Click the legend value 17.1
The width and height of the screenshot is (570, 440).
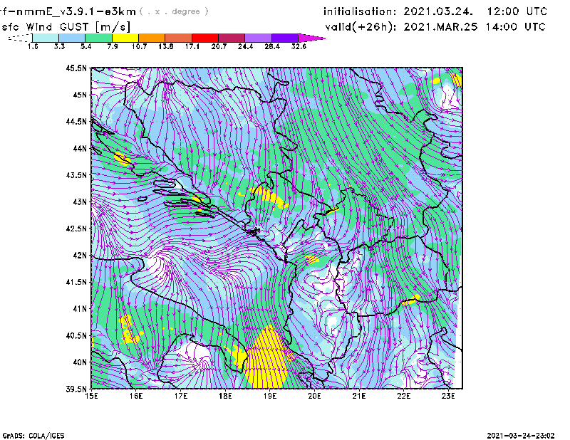(192, 46)
